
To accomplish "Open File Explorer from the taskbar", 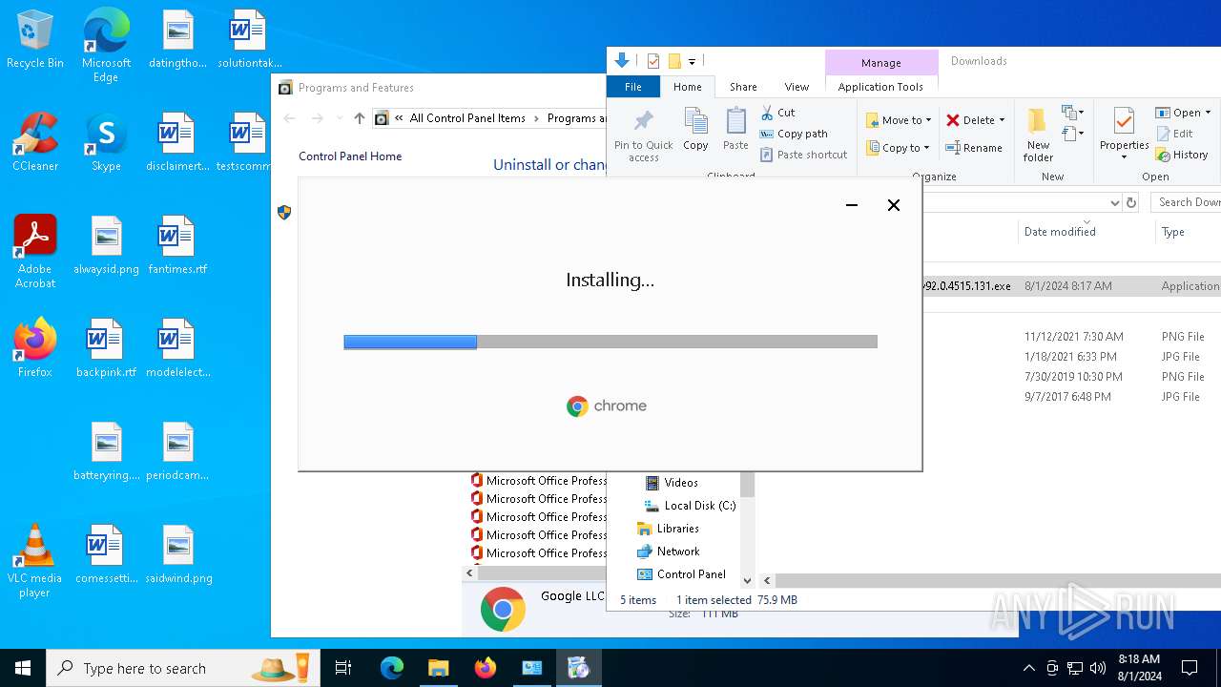I will point(438,668).
